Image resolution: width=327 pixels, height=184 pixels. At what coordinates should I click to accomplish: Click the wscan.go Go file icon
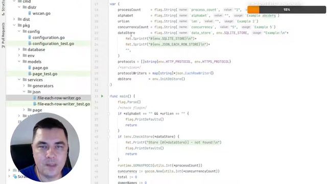(30, 13)
